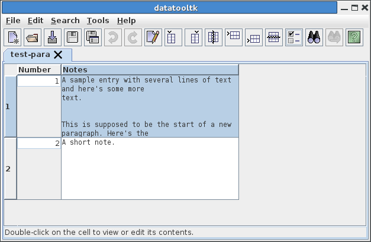Click the green Help question mark icon
The image size is (371, 242).
pyautogui.click(x=354, y=37)
